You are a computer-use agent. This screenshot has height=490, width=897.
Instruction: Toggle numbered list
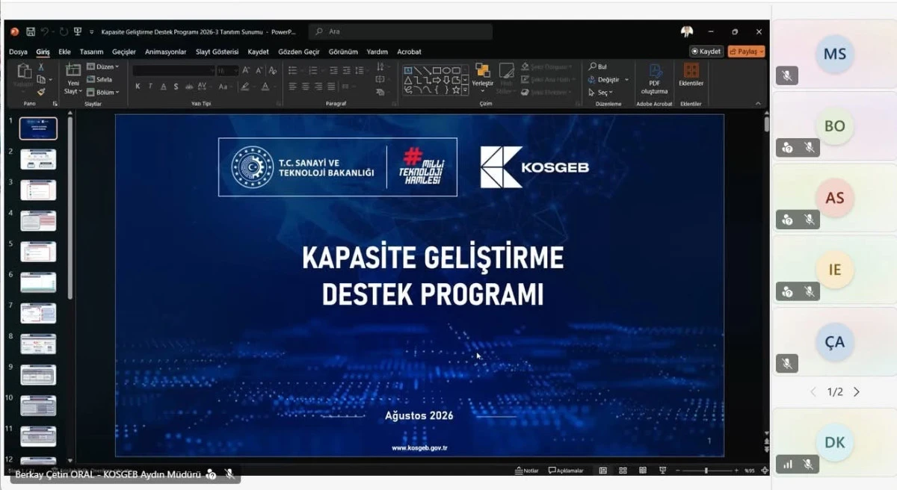tap(312, 70)
